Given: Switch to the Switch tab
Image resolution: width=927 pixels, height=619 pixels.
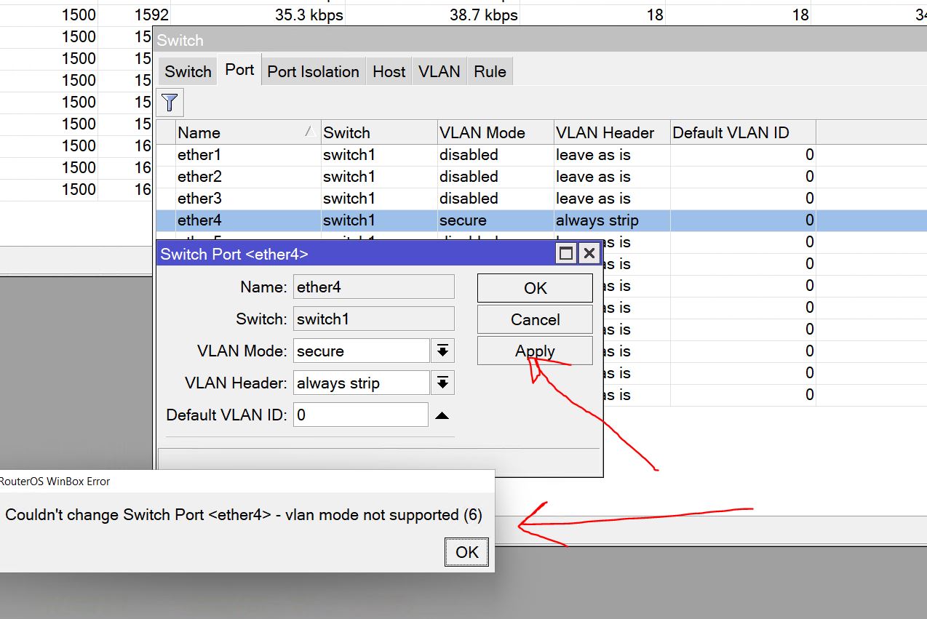Looking at the screenshot, I should click(x=188, y=71).
